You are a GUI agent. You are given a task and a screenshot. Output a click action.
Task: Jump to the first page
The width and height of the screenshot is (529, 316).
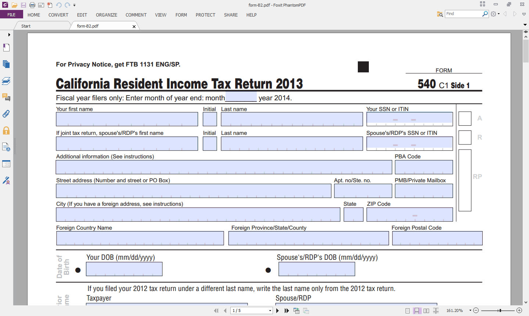(216, 311)
